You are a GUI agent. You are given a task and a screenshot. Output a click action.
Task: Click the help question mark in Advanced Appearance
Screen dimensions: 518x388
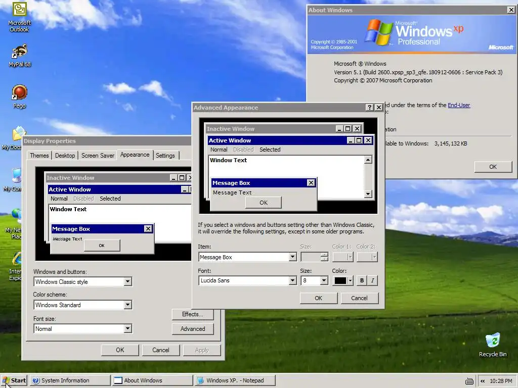(x=370, y=107)
